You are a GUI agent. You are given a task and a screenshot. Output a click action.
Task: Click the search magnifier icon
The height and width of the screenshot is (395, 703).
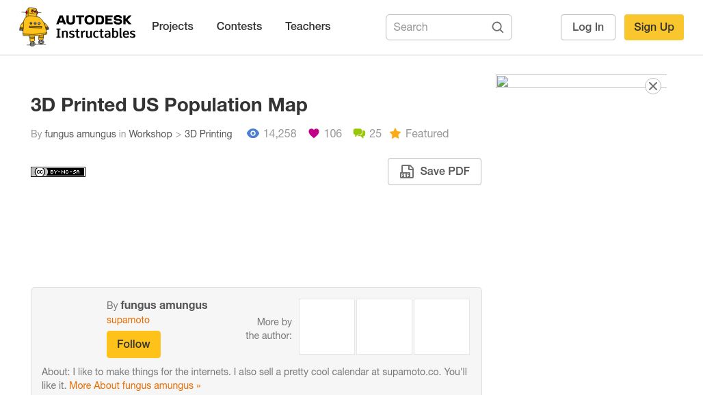[498, 27]
